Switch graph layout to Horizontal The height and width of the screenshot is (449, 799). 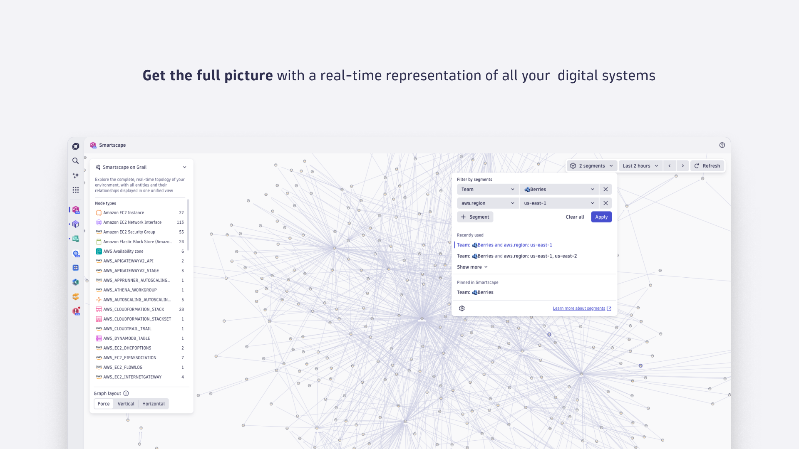153,403
